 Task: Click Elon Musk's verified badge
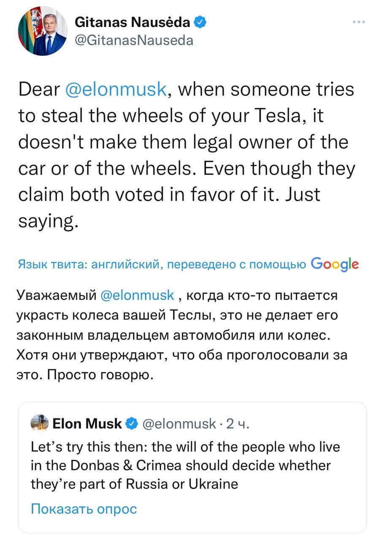pyautogui.click(x=132, y=423)
